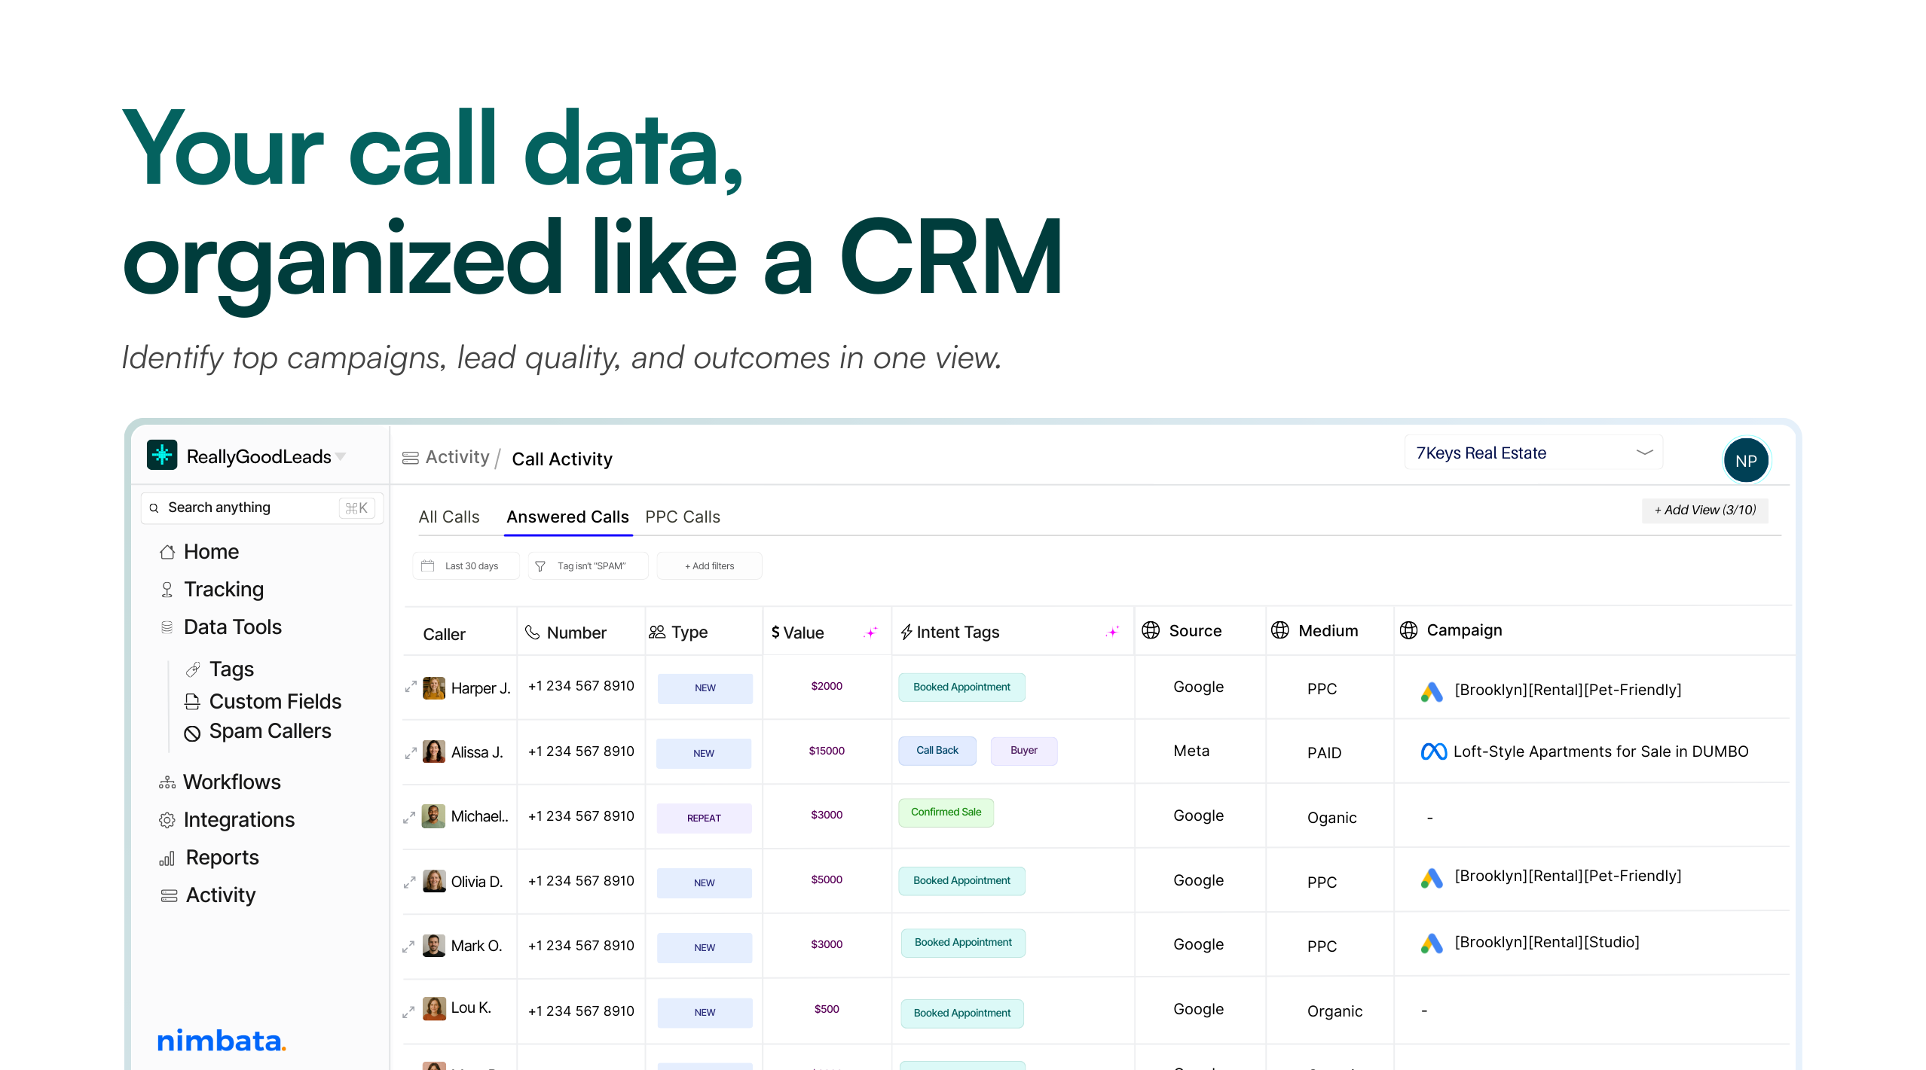Click the Add View button
This screenshot has height=1070, width=1926.
point(1704,510)
